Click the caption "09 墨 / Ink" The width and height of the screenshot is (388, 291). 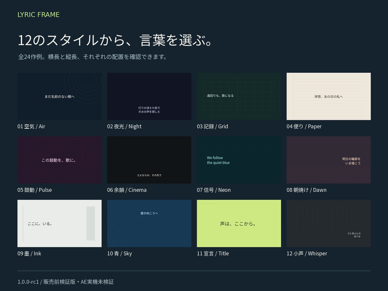click(x=29, y=253)
